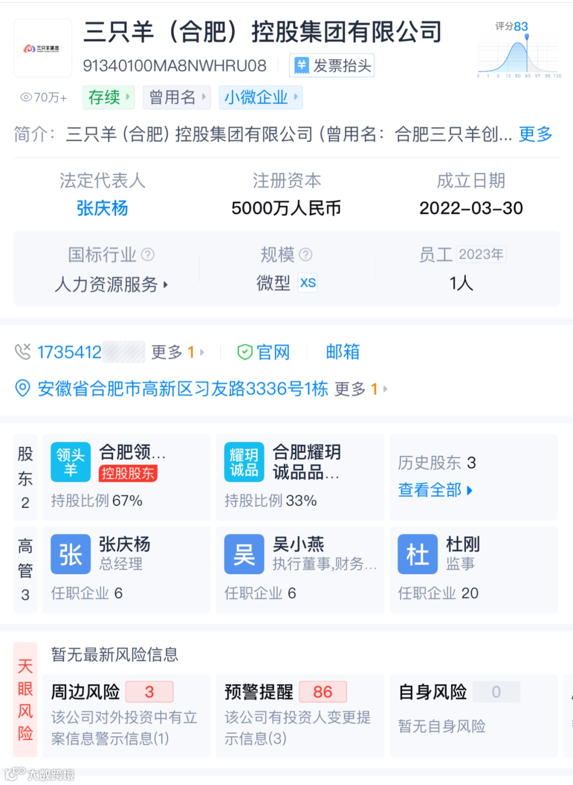Tap the 耀玥诚品 shareholder logo icon

[244, 462]
